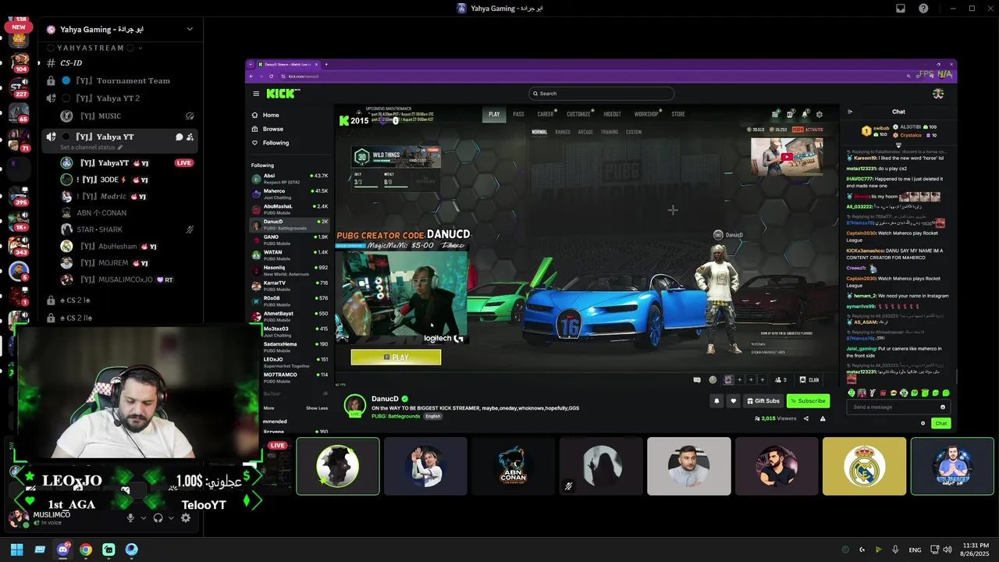Click the YouTube video thumbnail in PUBG lobby
The image size is (999, 562).
point(787,157)
